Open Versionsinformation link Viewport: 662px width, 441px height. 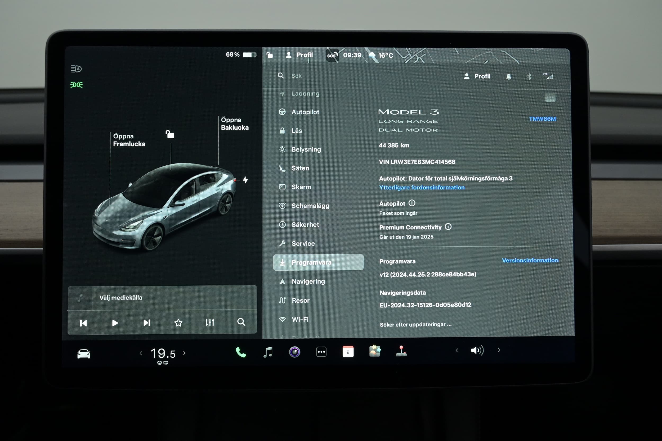(x=530, y=260)
